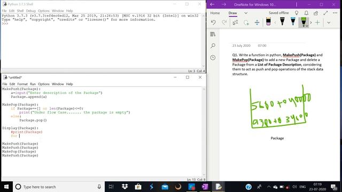Click the Undo icon in OneNote
Viewport: 342px width, 192px height.
213,22
